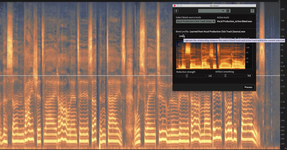Click the bleed profile spectrogram preview
The height and width of the screenshot is (150, 287).
pyautogui.click(x=211, y=55)
